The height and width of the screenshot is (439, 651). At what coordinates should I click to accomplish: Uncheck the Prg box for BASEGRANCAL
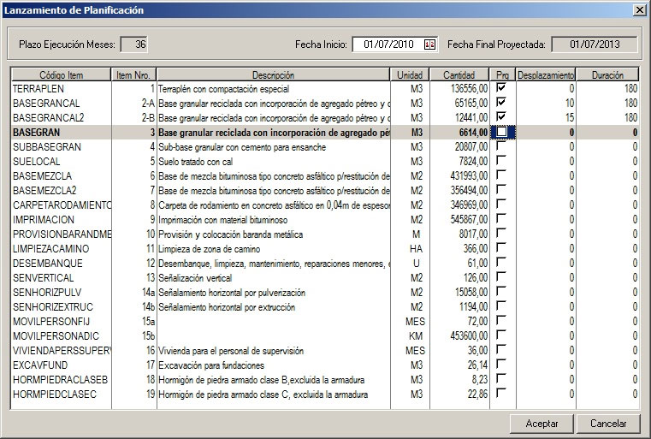[x=501, y=103]
